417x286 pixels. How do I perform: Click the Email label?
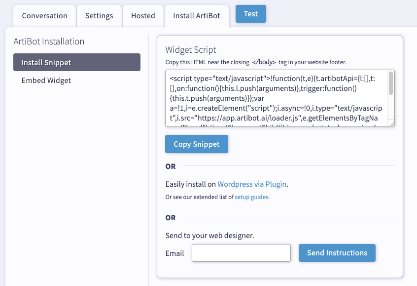coord(174,253)
